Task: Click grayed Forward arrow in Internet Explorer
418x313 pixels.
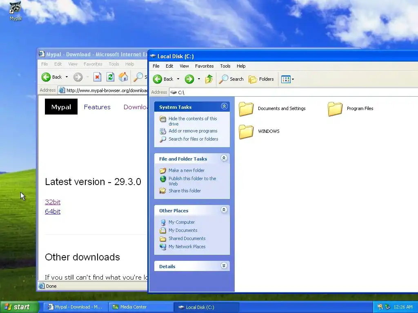Action: click(x=78, y=77)
